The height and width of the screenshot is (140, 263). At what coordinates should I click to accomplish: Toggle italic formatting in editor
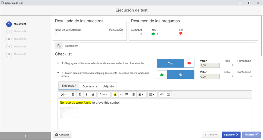[86, 94]
